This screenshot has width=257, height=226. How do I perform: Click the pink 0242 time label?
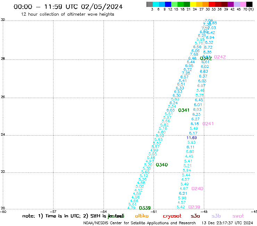220,57
